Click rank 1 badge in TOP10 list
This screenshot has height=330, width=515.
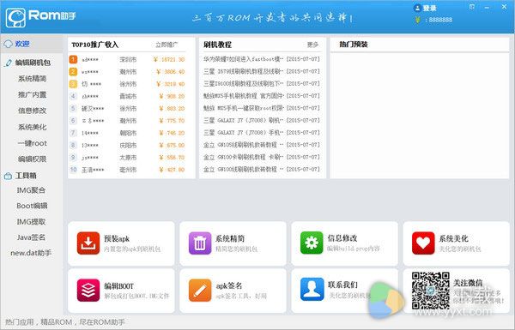73,59
